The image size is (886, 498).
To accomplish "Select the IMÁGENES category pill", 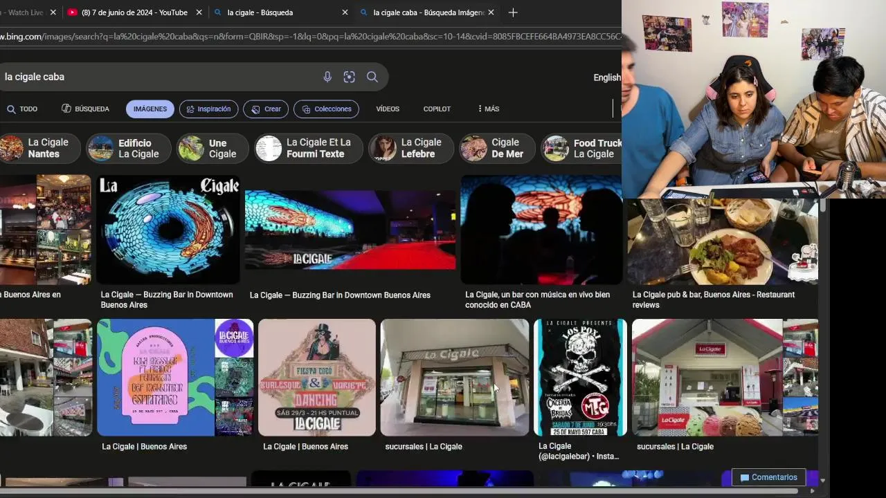I will click(150, 109).
